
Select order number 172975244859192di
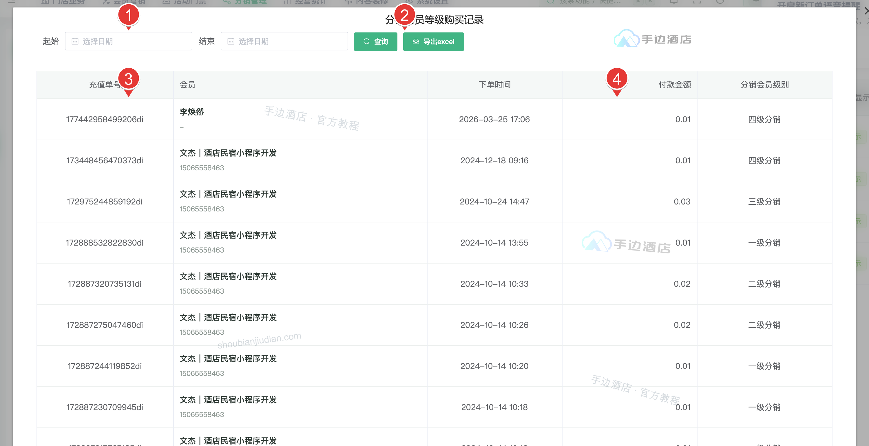pos(105,202)
